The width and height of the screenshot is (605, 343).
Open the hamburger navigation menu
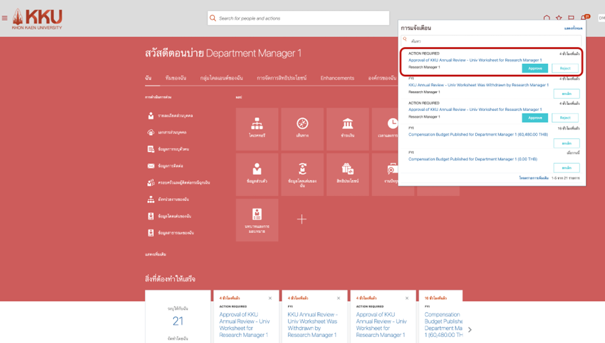pyautogui.click(x=5, y=18)
